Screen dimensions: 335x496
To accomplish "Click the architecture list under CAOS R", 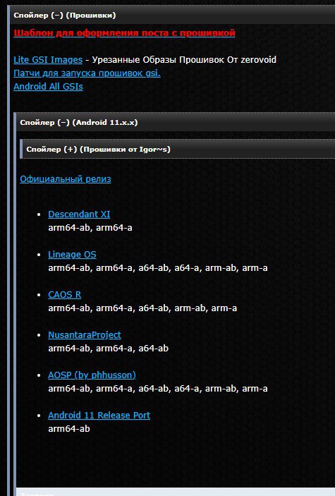I will click(142, 308).
